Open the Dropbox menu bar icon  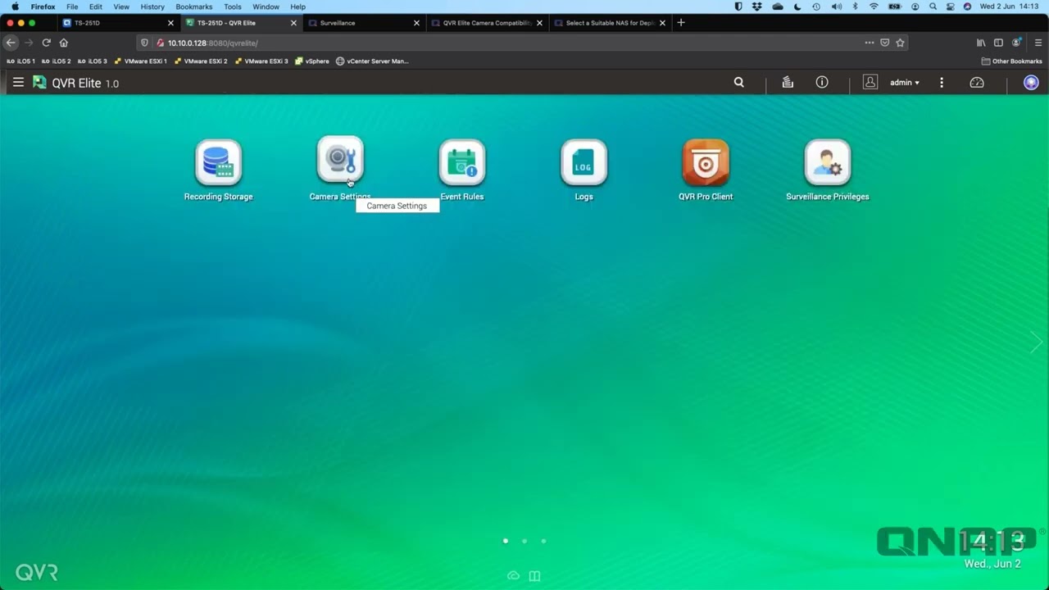pyautogui.click(x=757, y=7)
